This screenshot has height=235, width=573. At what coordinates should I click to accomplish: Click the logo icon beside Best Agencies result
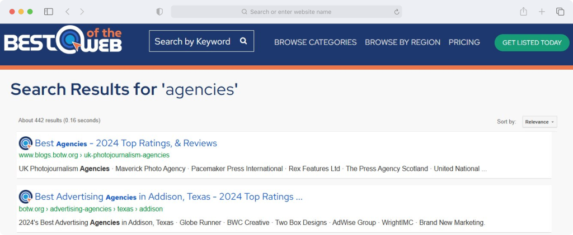[x=26, y=143]
